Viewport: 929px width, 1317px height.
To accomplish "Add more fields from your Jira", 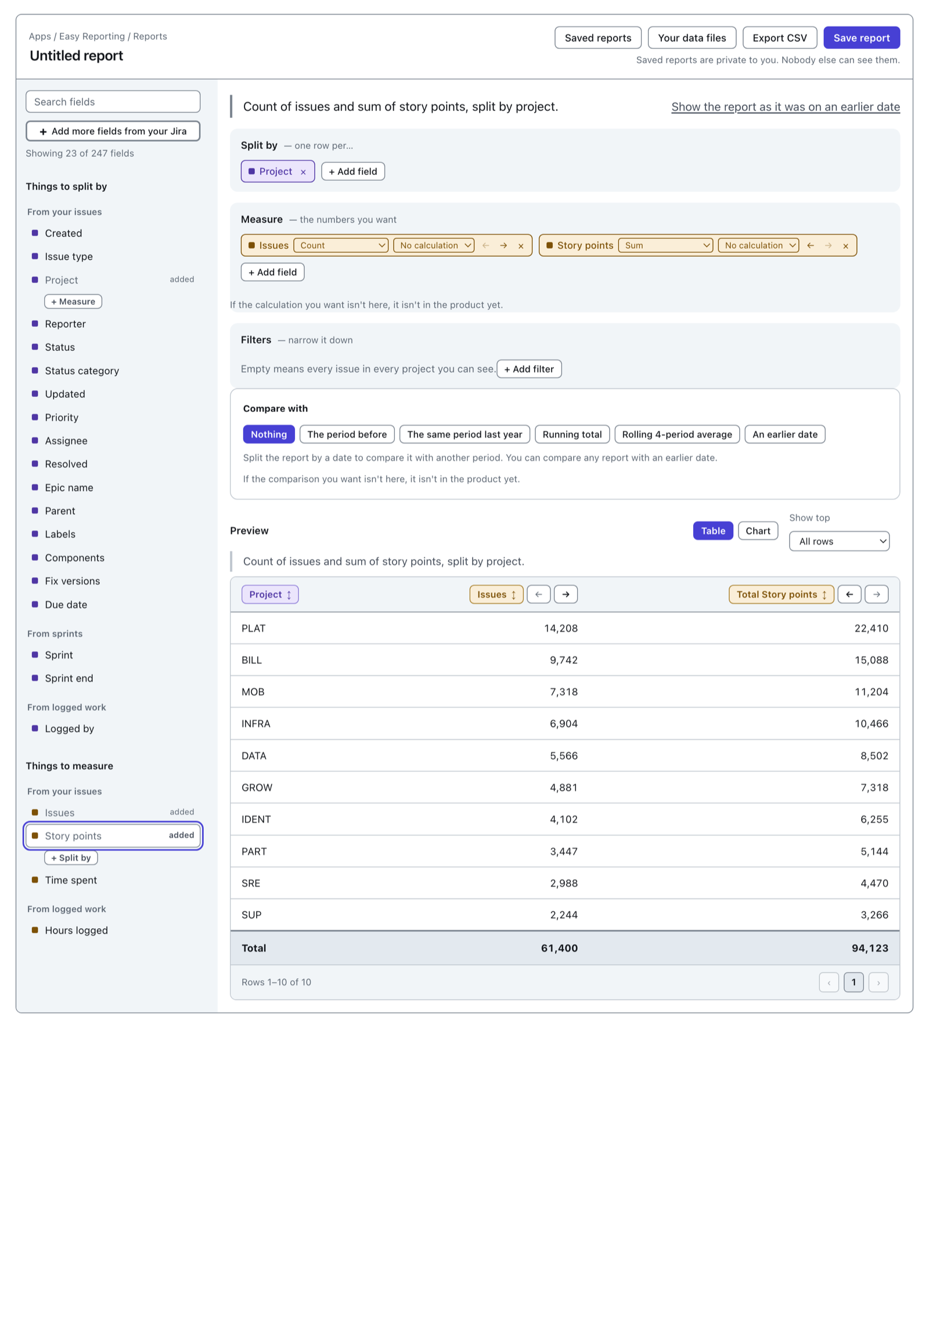I will point(113,131).
